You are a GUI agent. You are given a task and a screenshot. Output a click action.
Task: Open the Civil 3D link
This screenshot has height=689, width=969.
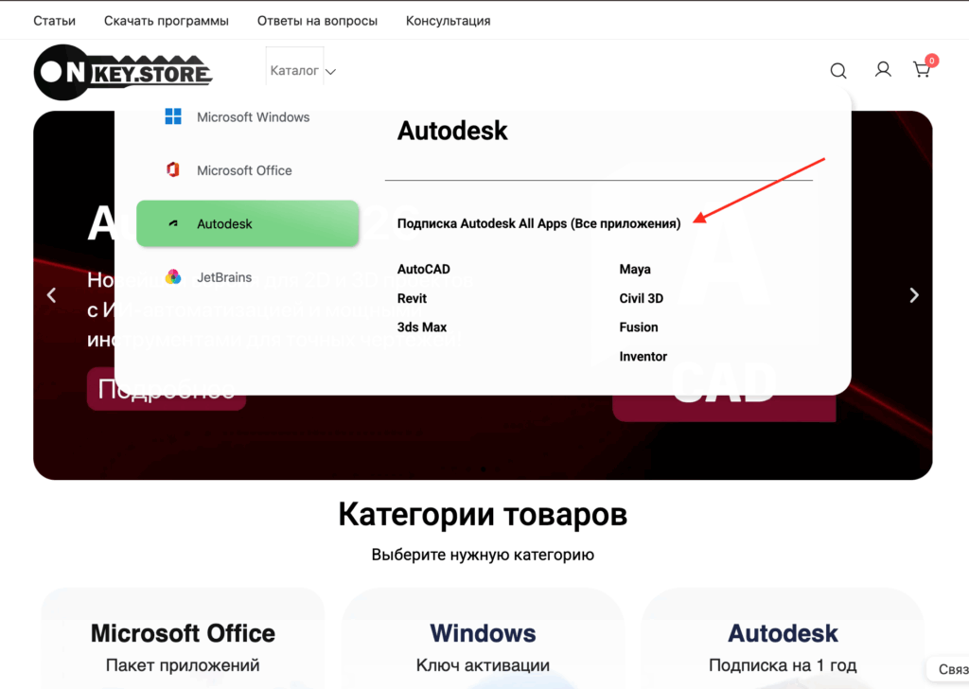click(x=641, y=298)
